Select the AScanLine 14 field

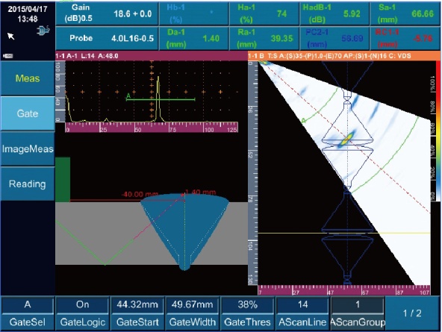pyautogui.click(x=302, y=313)
